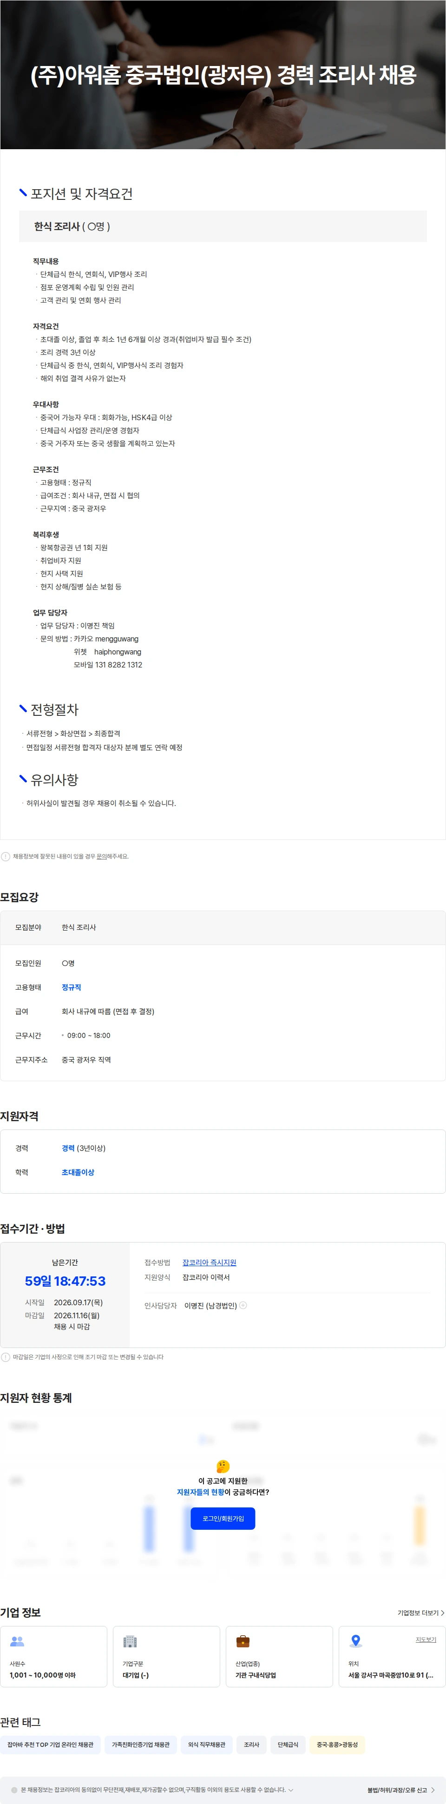
Task: Click the 지원자들의 현황 highlighted text
Action: [x=200, y=1493]
